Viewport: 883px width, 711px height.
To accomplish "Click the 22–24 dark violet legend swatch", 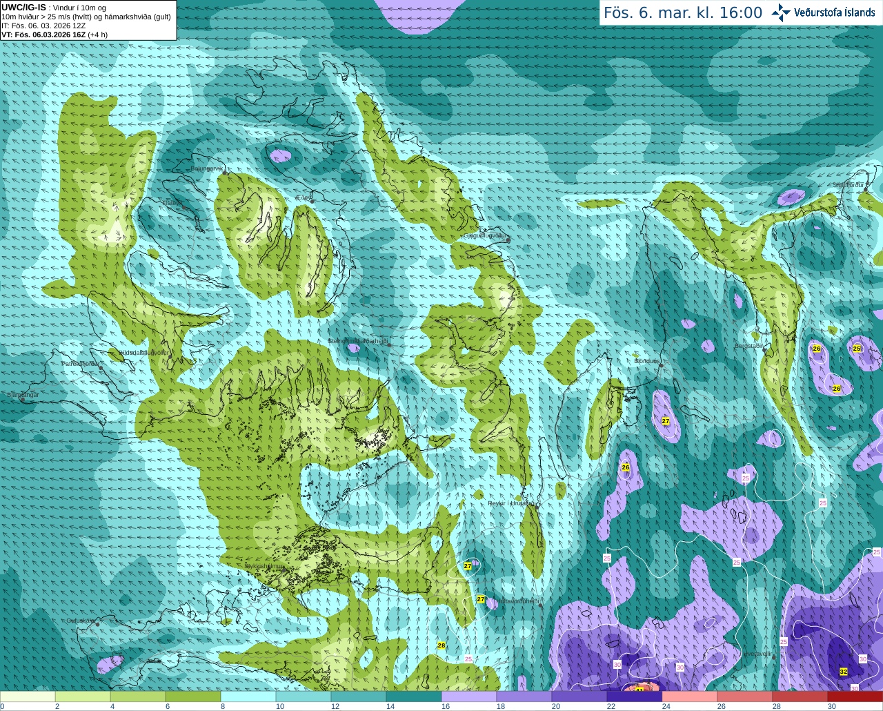I will pyautogui.click(x=635, y=697).
